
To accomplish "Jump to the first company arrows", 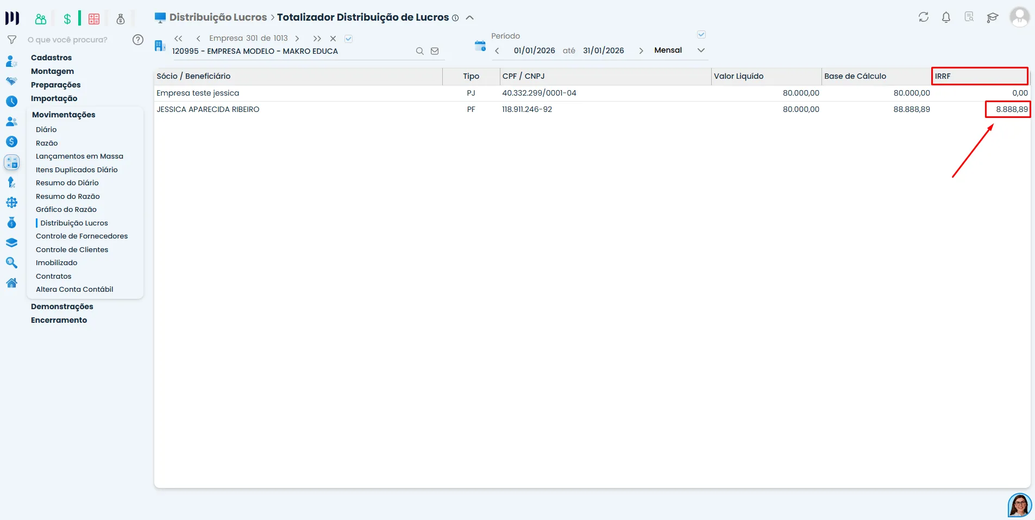I will click(178, 39).
